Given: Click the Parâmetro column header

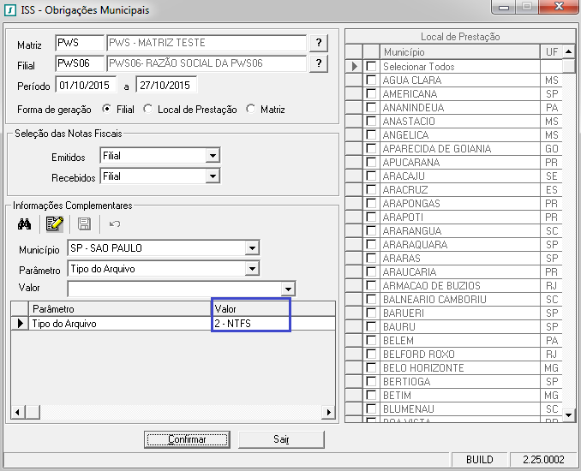Looking at the screenshot, I should 121,309.
